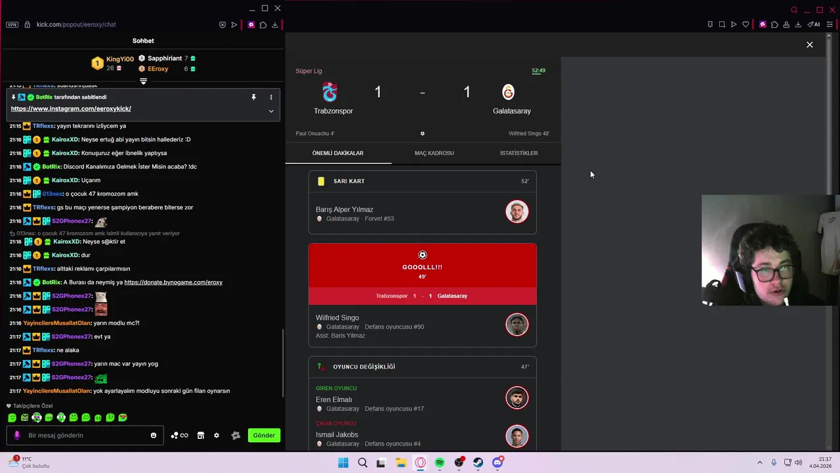840x473 pixels.
Task: Close the match panel with X
Action: (x=810, y=45)
